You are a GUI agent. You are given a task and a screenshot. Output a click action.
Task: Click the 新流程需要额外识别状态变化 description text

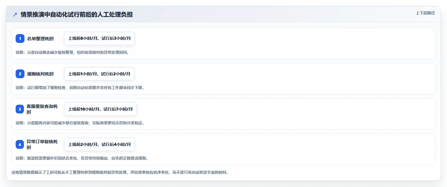click(x=82, y=158)
